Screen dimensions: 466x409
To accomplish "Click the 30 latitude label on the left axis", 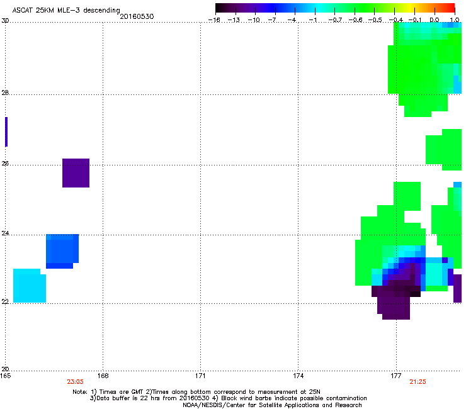I will tap(5, 21).
